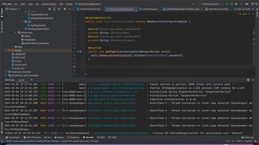The height and width of the screenshot is (145, 259).
Task: Collapse All icon in Project panel
Action: pyautogui.click(x=59, y=9)
